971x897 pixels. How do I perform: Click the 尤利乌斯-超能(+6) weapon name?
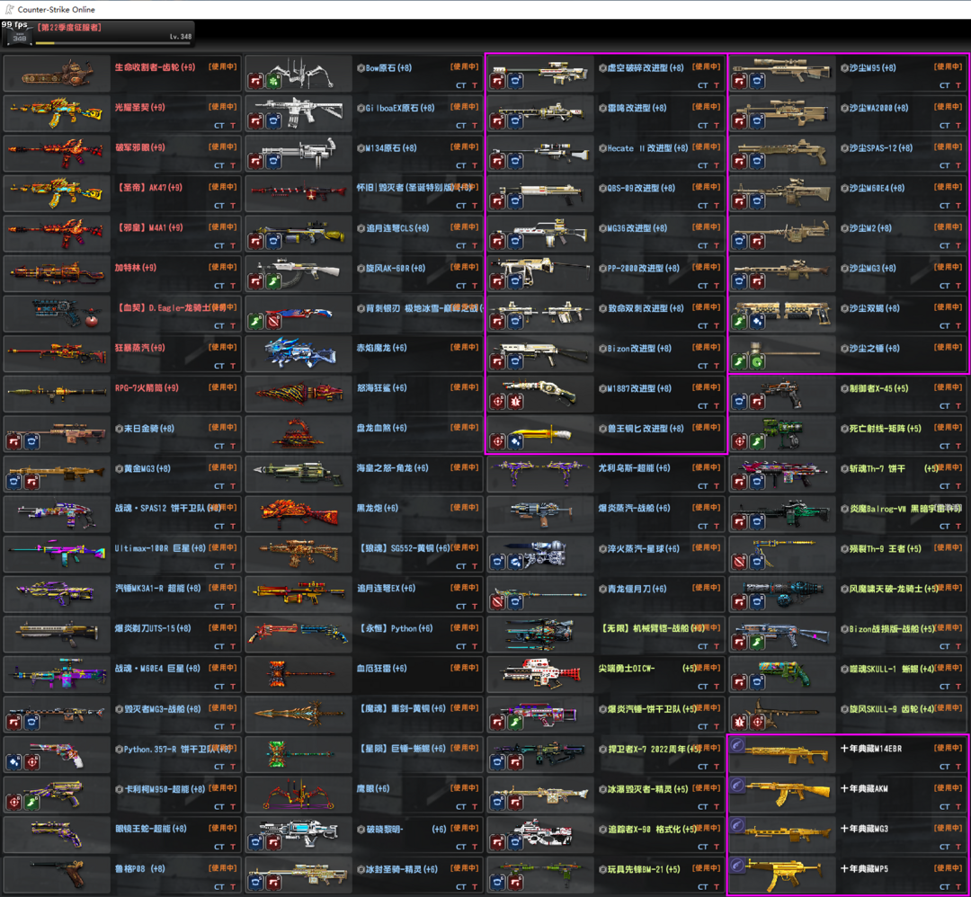pyautogui.click(x=634, y=468)
